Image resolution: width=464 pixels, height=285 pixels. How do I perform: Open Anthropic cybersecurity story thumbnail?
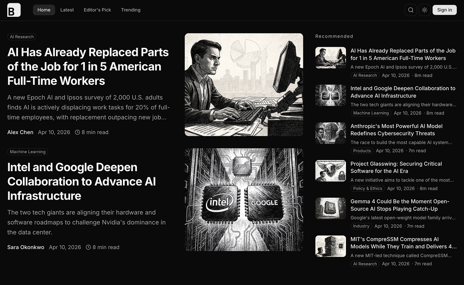click(331, 133)
